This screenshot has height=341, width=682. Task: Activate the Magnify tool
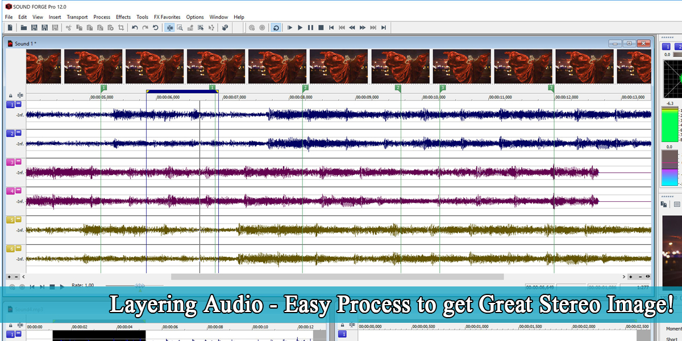[x=180, y=27]
